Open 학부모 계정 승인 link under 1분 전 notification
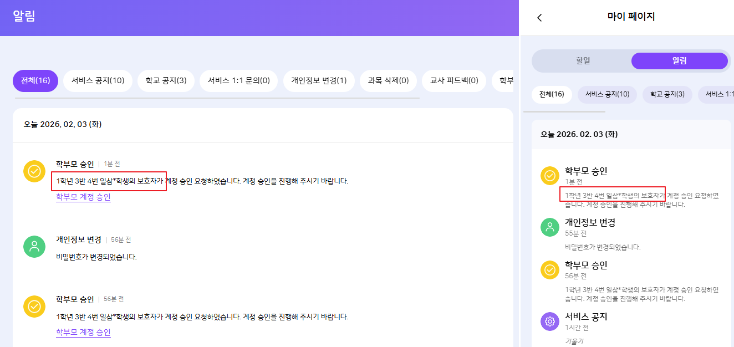734x347 pixels. (83, 197)
